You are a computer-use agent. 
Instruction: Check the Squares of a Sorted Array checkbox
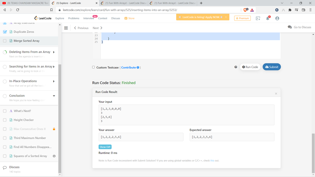[x=5, y=156]
